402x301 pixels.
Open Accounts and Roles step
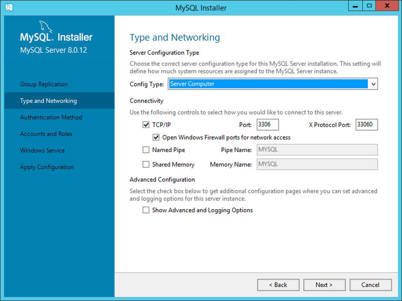pos(46,134)
